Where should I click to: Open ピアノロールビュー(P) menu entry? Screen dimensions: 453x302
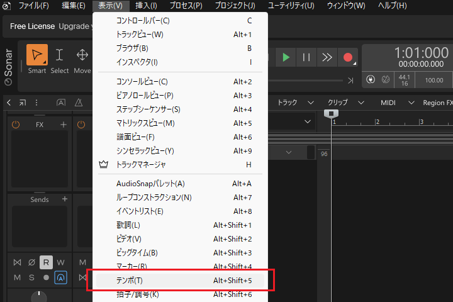pyautogui.click(x=145, y=95)
